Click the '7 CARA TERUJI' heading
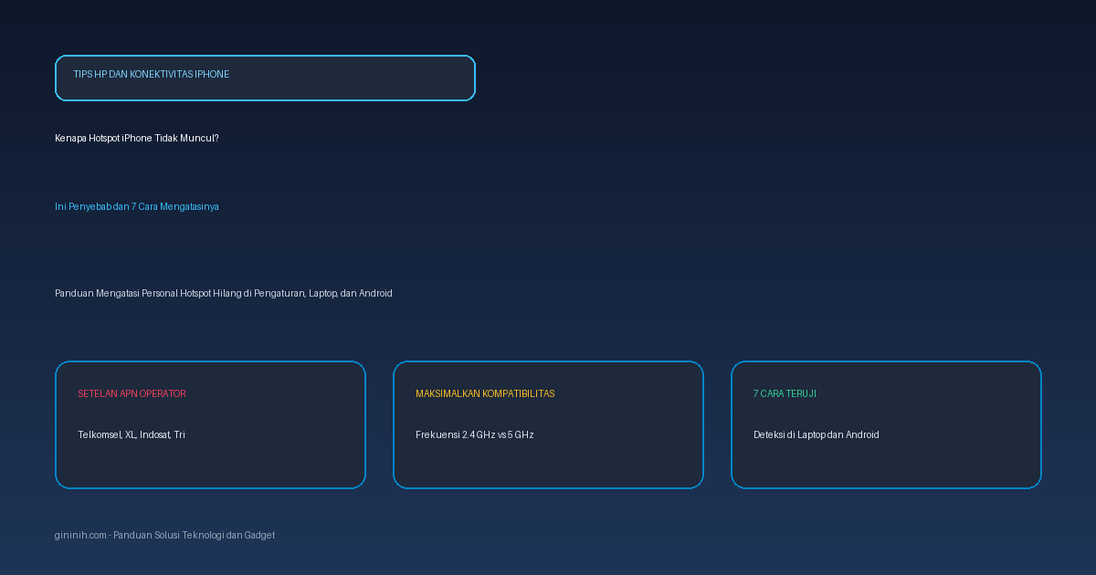This screenshot has width=1096, height=575. tap(785, 394)
